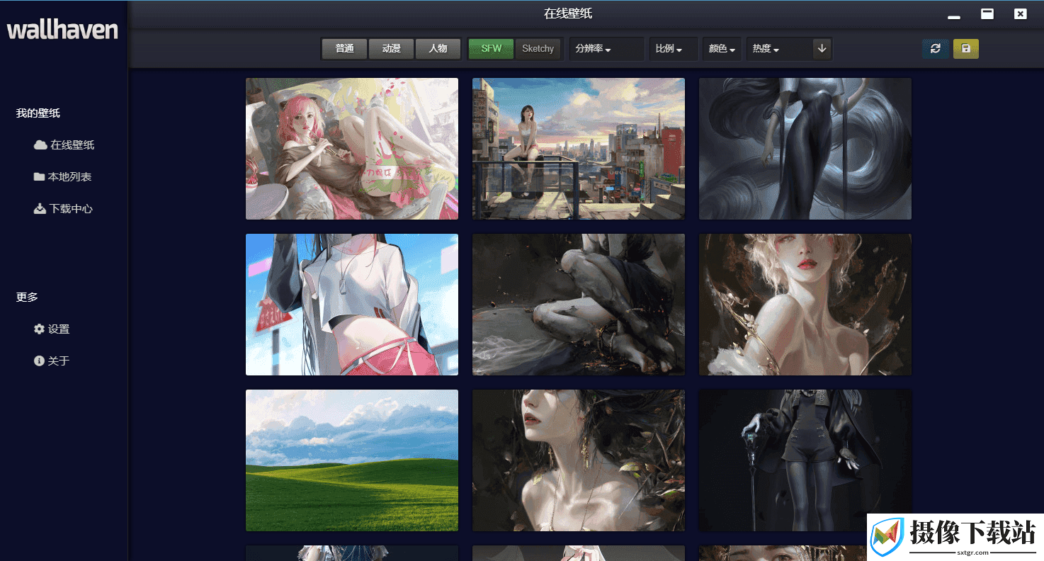Open the dark-haired woman with earring wallpaper

[x=579, y=460]
